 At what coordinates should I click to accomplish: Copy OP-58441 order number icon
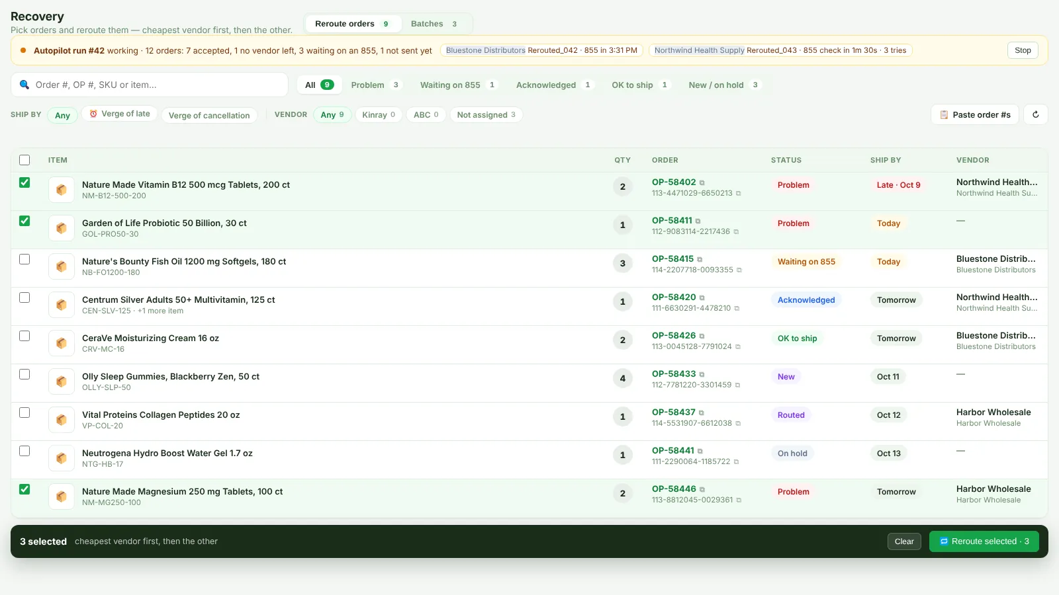pos(700,452)
